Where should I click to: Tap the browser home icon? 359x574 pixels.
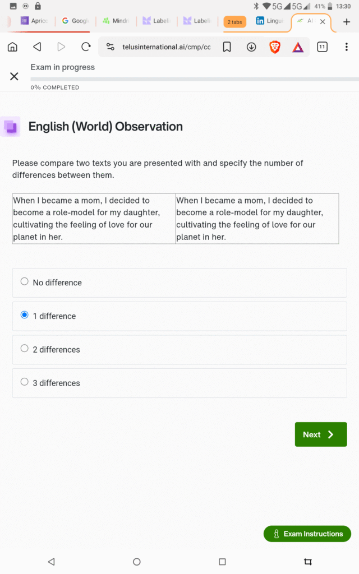click(x=12, y=47)
